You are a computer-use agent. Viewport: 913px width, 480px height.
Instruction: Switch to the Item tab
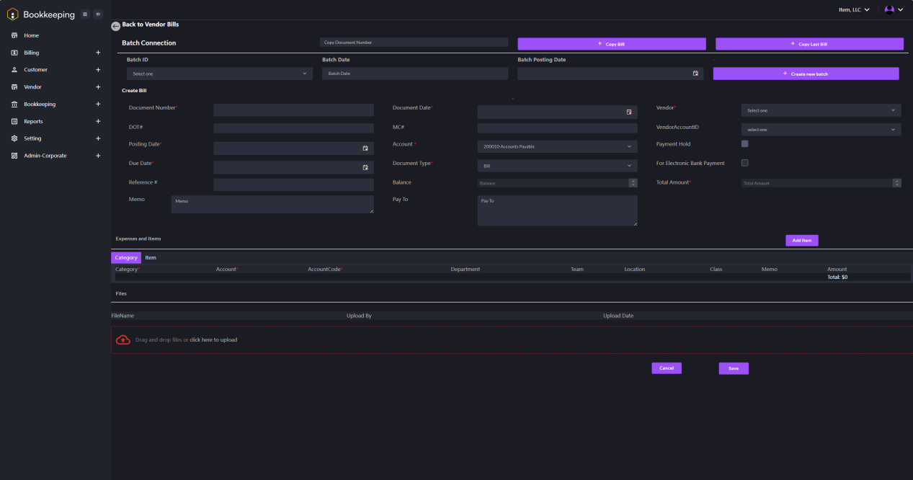pyautogui.click(x=151, y=257)
